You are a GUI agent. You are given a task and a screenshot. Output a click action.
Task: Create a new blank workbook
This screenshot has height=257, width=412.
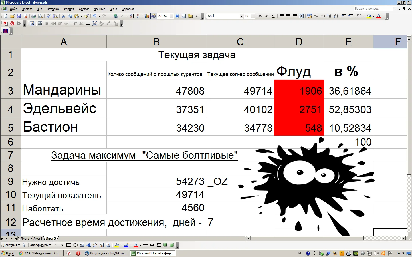click(5, 16)
